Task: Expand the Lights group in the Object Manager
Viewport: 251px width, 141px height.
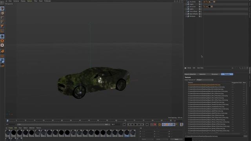Action: point(186,9)
